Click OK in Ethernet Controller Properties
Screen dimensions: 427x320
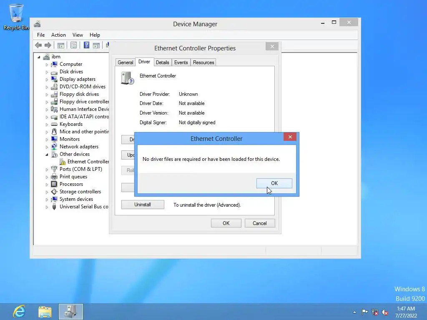(226, 223)
